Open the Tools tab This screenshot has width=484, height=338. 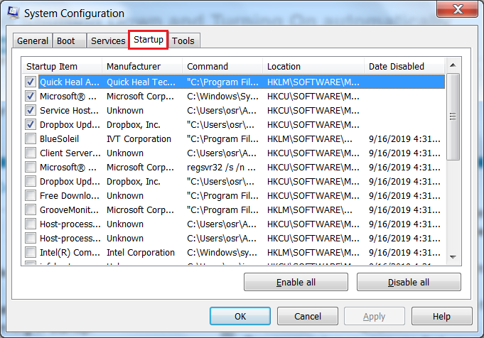click(x=183, y=41)
